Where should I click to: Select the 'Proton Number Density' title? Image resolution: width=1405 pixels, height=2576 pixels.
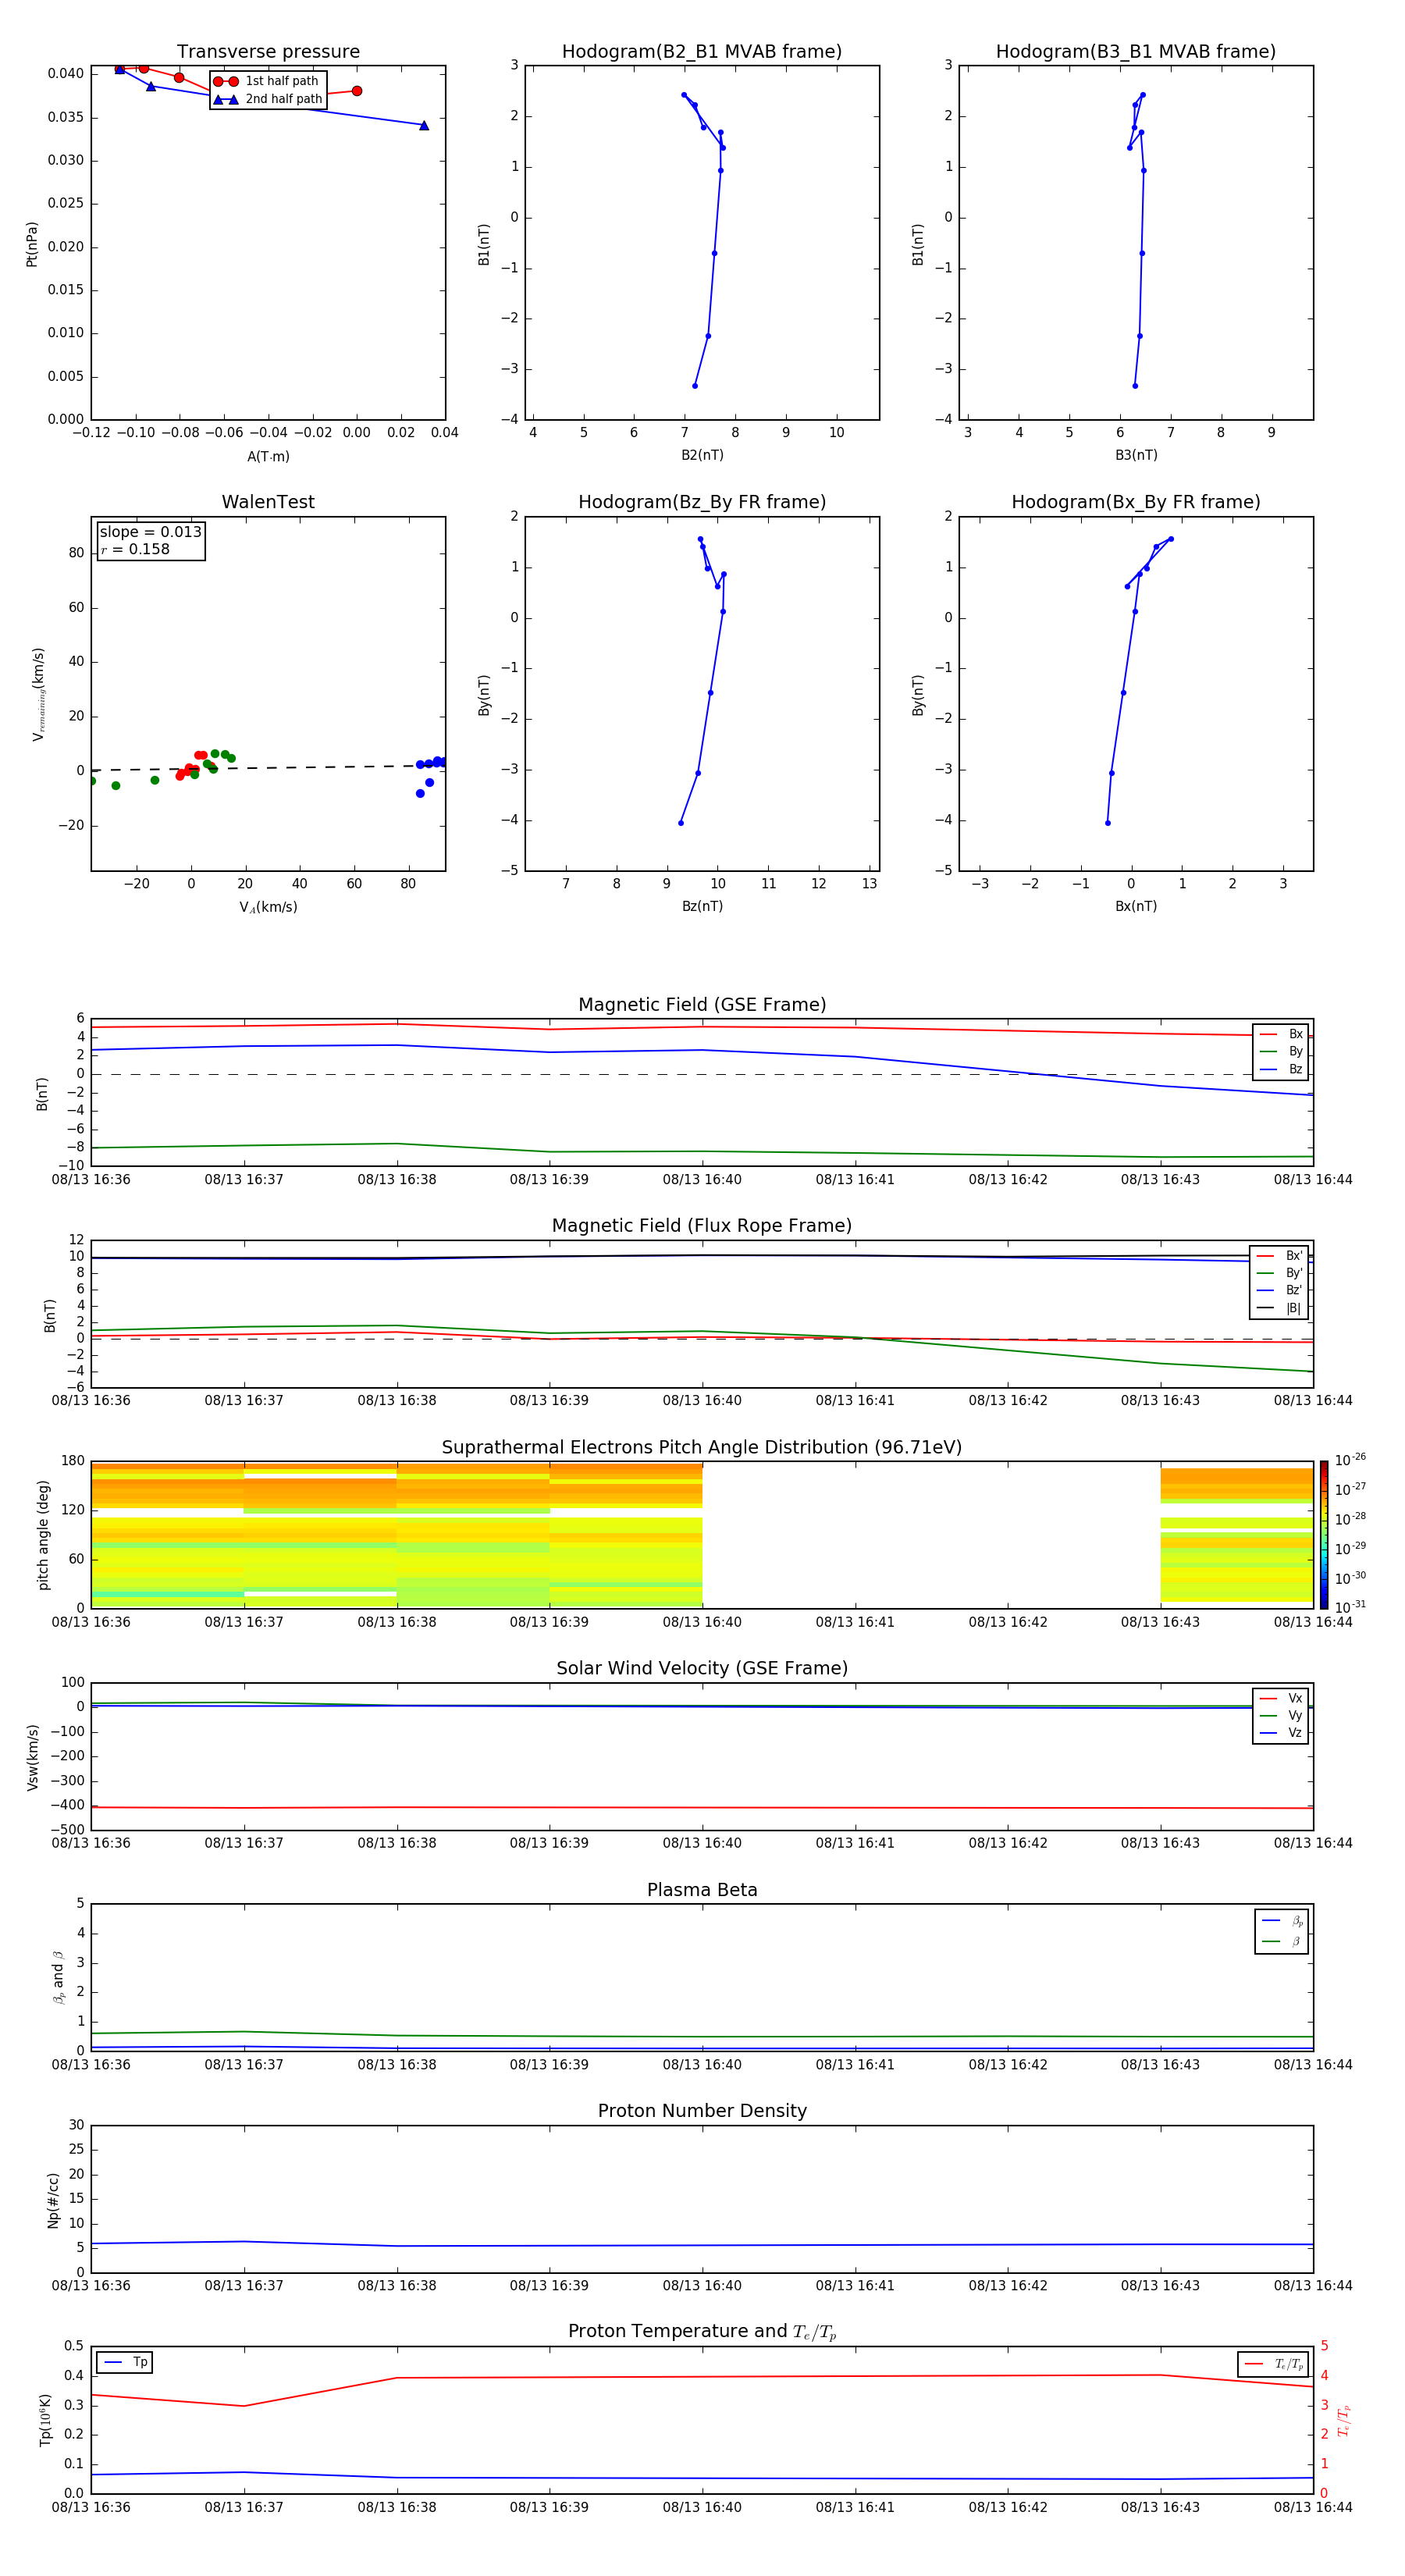pos(702,2111)
